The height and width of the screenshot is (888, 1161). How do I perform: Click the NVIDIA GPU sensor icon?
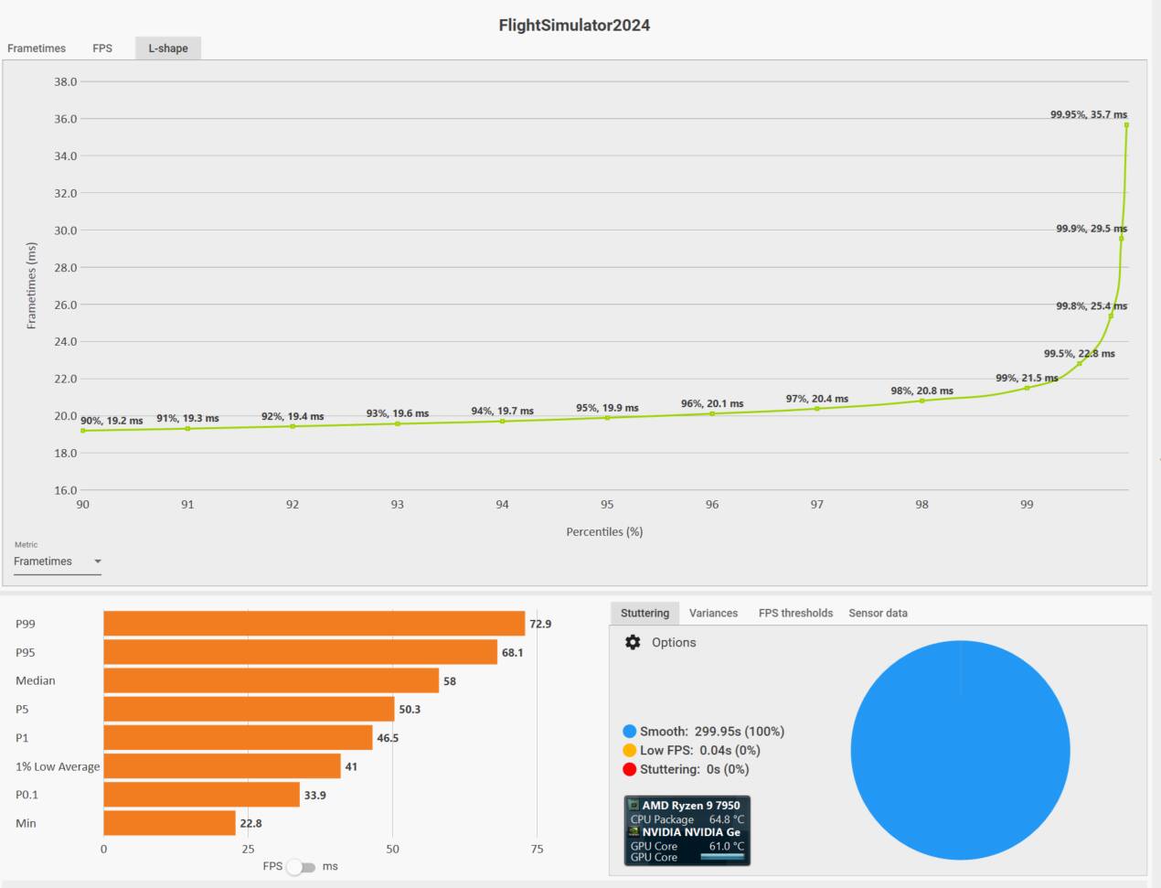[634, 832]
